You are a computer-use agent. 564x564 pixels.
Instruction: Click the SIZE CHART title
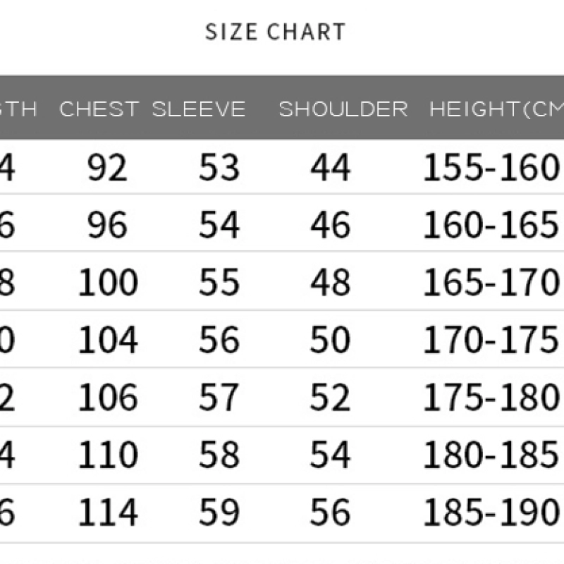pyautogui.click(x=275, y=32)
